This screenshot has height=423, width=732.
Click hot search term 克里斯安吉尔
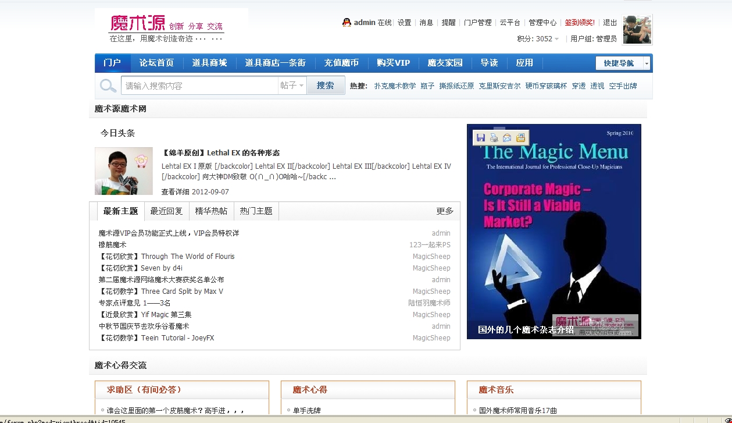499,86
